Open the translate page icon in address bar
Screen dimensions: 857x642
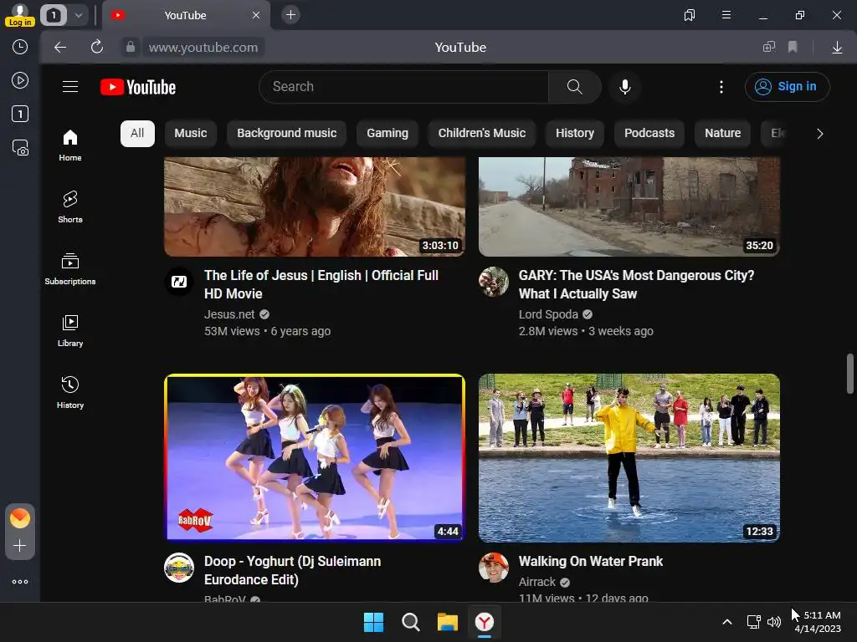click(x=769, y=48)
